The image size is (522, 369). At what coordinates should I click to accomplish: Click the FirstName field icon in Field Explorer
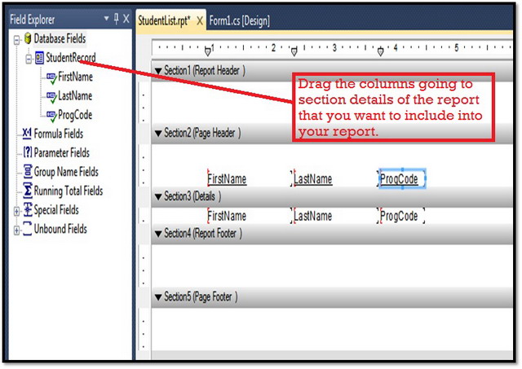click(x=51, y=77)
